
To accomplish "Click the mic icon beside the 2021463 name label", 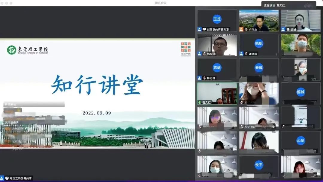I will (242, 127).
